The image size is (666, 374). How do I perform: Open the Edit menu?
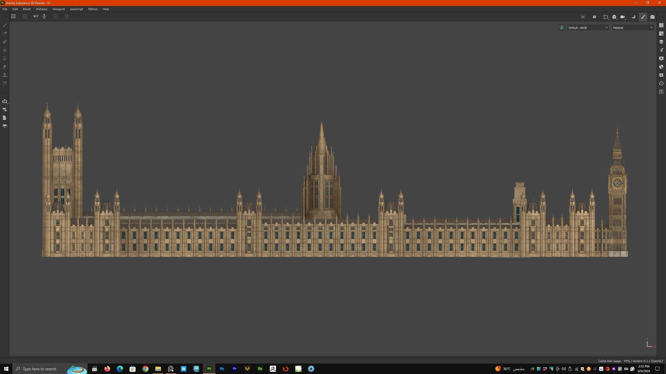pyautogui.click(x=15, y=9)
